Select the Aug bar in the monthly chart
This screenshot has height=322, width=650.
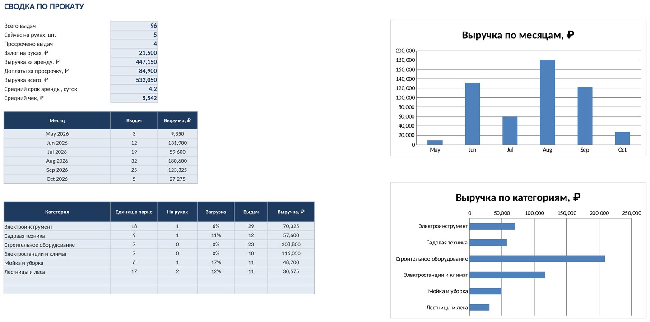coord(548,102)
